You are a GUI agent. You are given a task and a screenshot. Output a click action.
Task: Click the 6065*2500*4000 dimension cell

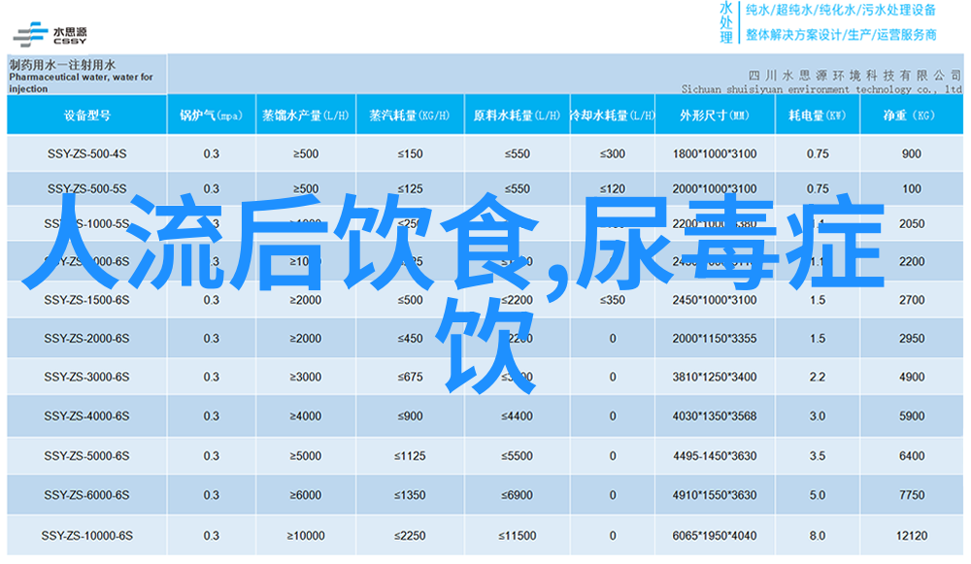pyautogui.click(x=714, y=536)
